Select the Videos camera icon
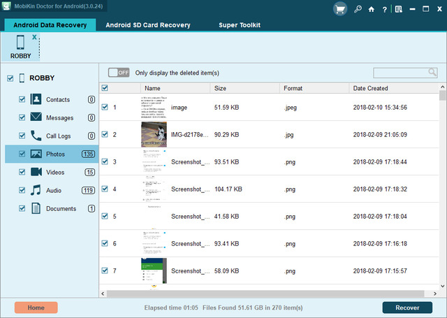Screen dimensions: 447x318 click(36, 172)
